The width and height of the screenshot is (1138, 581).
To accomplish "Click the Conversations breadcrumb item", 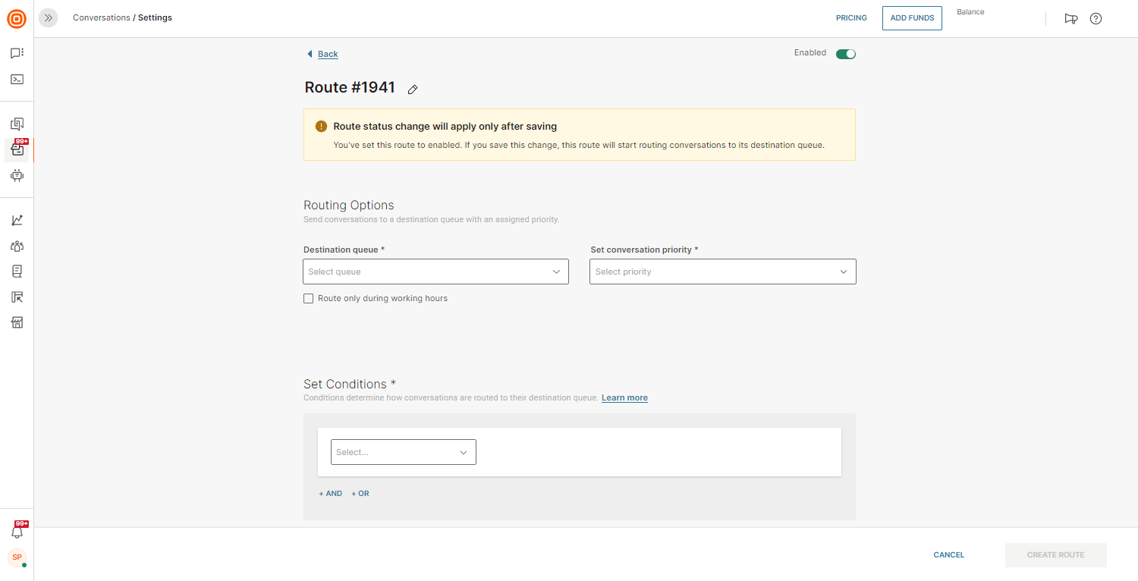I will coord(102,17).
